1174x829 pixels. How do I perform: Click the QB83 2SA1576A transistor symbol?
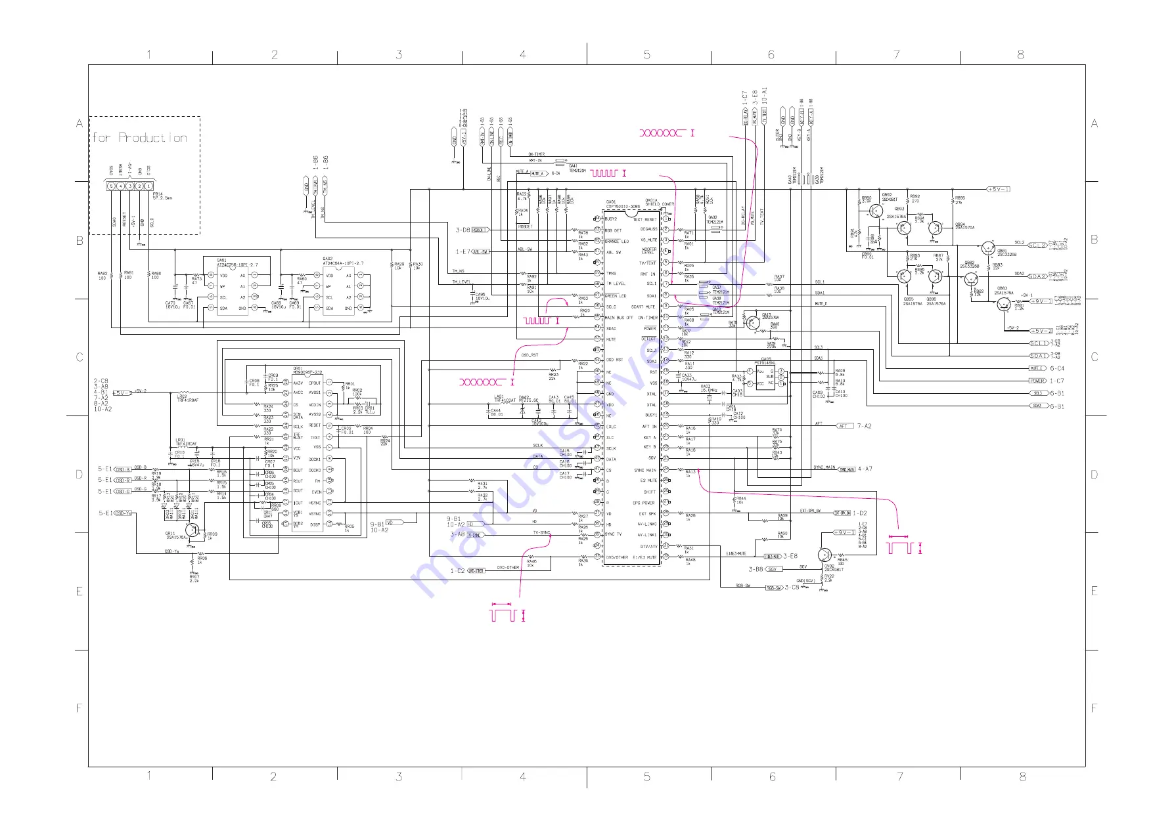click(1003, 304)
